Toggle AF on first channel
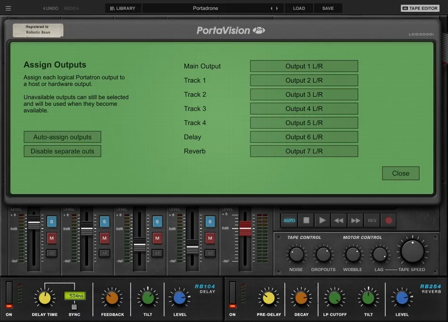The height and width of the screenshot is (322, 448). pyautogui.click(x=52, y=253)
